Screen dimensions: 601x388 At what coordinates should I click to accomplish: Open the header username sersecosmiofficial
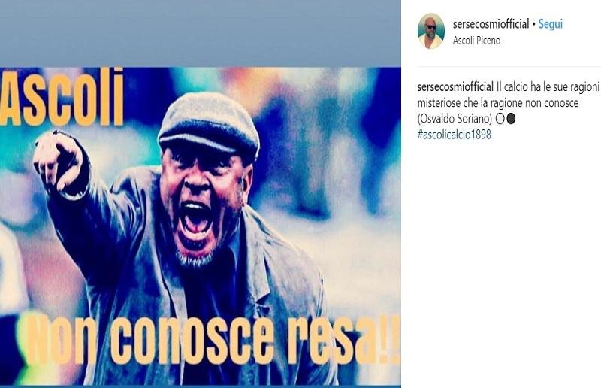pyautogui.click(x=491, y=24)
